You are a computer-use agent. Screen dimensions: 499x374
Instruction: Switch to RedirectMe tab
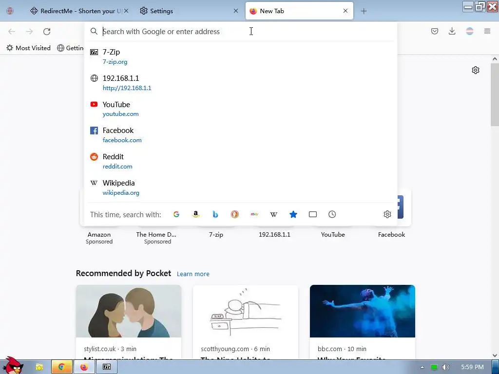click(79, 11)
